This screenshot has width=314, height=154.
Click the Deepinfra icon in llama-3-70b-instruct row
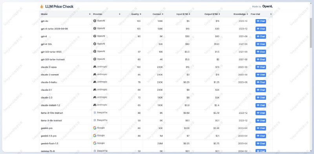click(x=95, y=113)
